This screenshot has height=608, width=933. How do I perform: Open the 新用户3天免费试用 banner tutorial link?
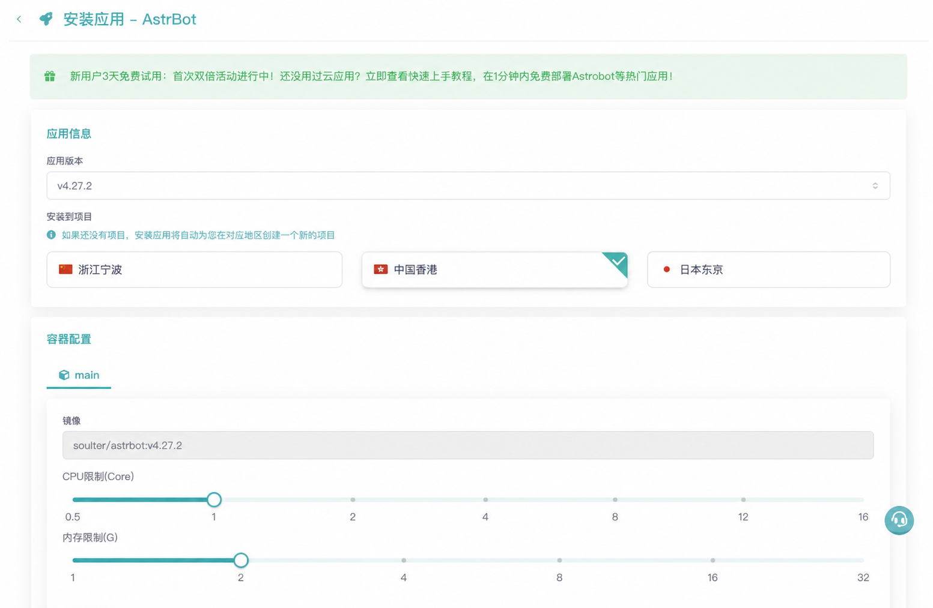point(371,76)
